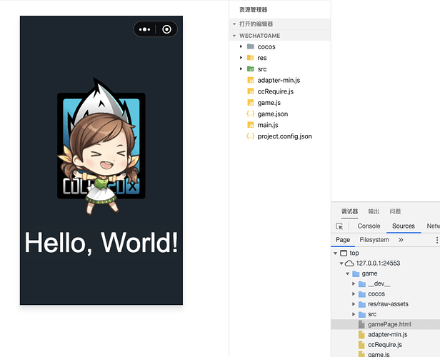Open ccRequire.js in the explorer

click(x=276, y=91)
